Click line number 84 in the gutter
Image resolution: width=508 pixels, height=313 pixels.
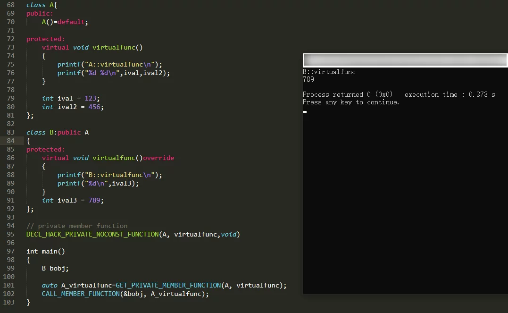point(10,141)
